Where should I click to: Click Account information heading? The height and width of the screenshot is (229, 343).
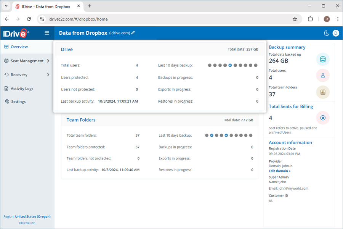290,142
